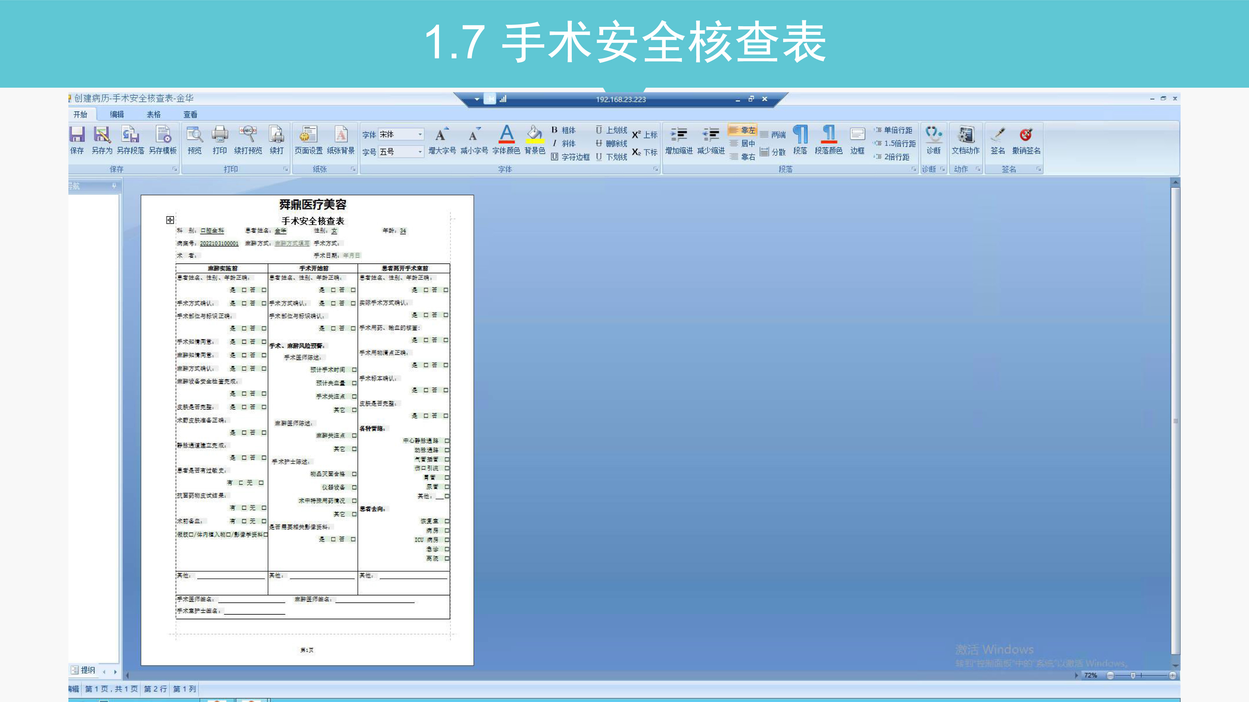Tick the 中心静脉通路 checkbox
This screenshot has height=702, width=1249.
pos(447,441)
